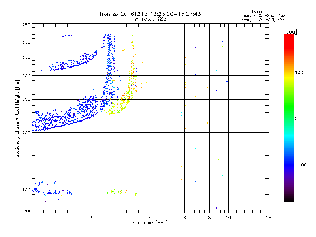The image size is (316, 237).
Task: Click the phase colorbar gradient
Action: (x=289, y=118)
